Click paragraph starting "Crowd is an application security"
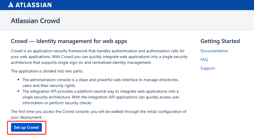The image size is (254, 138). (99, 57)
